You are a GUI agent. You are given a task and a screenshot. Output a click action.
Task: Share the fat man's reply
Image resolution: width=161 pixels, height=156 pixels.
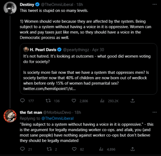pyautogui.click(x=132, y=149)
